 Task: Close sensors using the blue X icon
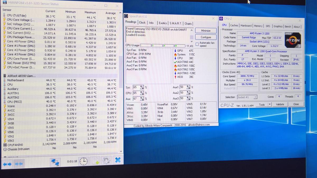[118, 160]
